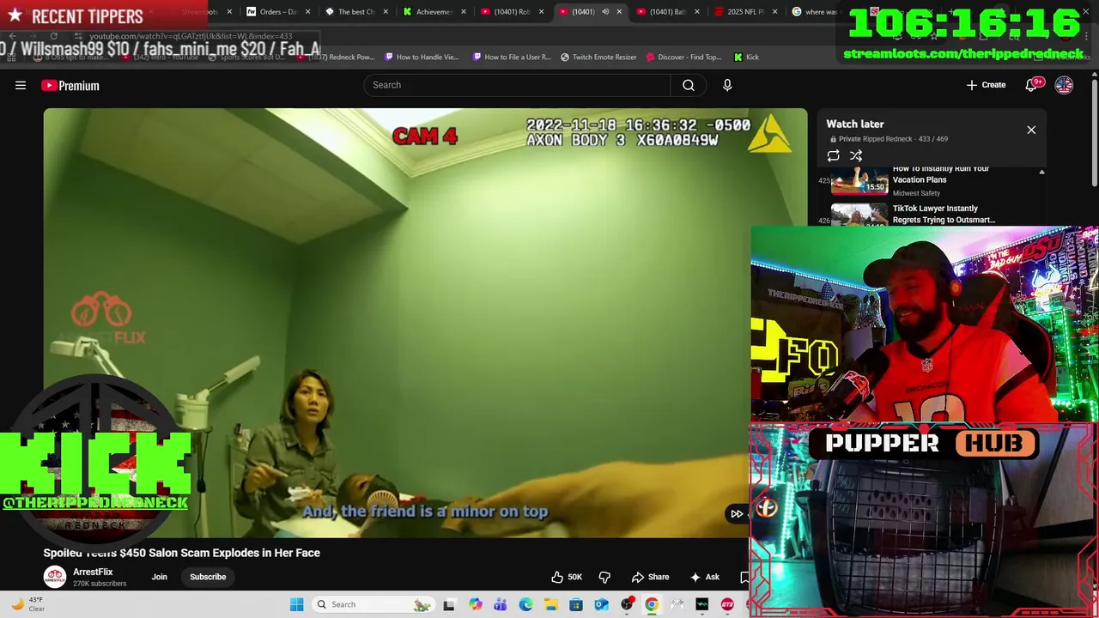Open the notifications bell
Screen dimensions: 1099x618
click(1032, 85)
